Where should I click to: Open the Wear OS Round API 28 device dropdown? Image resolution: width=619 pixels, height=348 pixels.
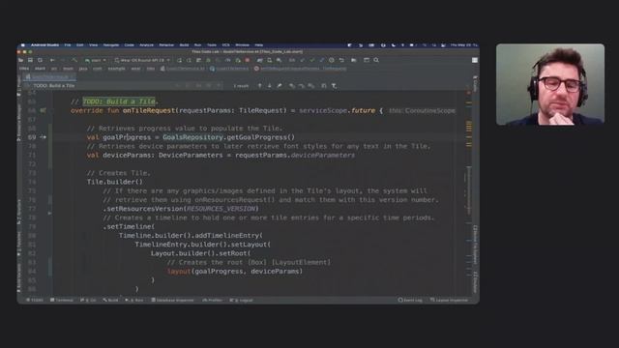pyautogui.click(x=142, y=60)
